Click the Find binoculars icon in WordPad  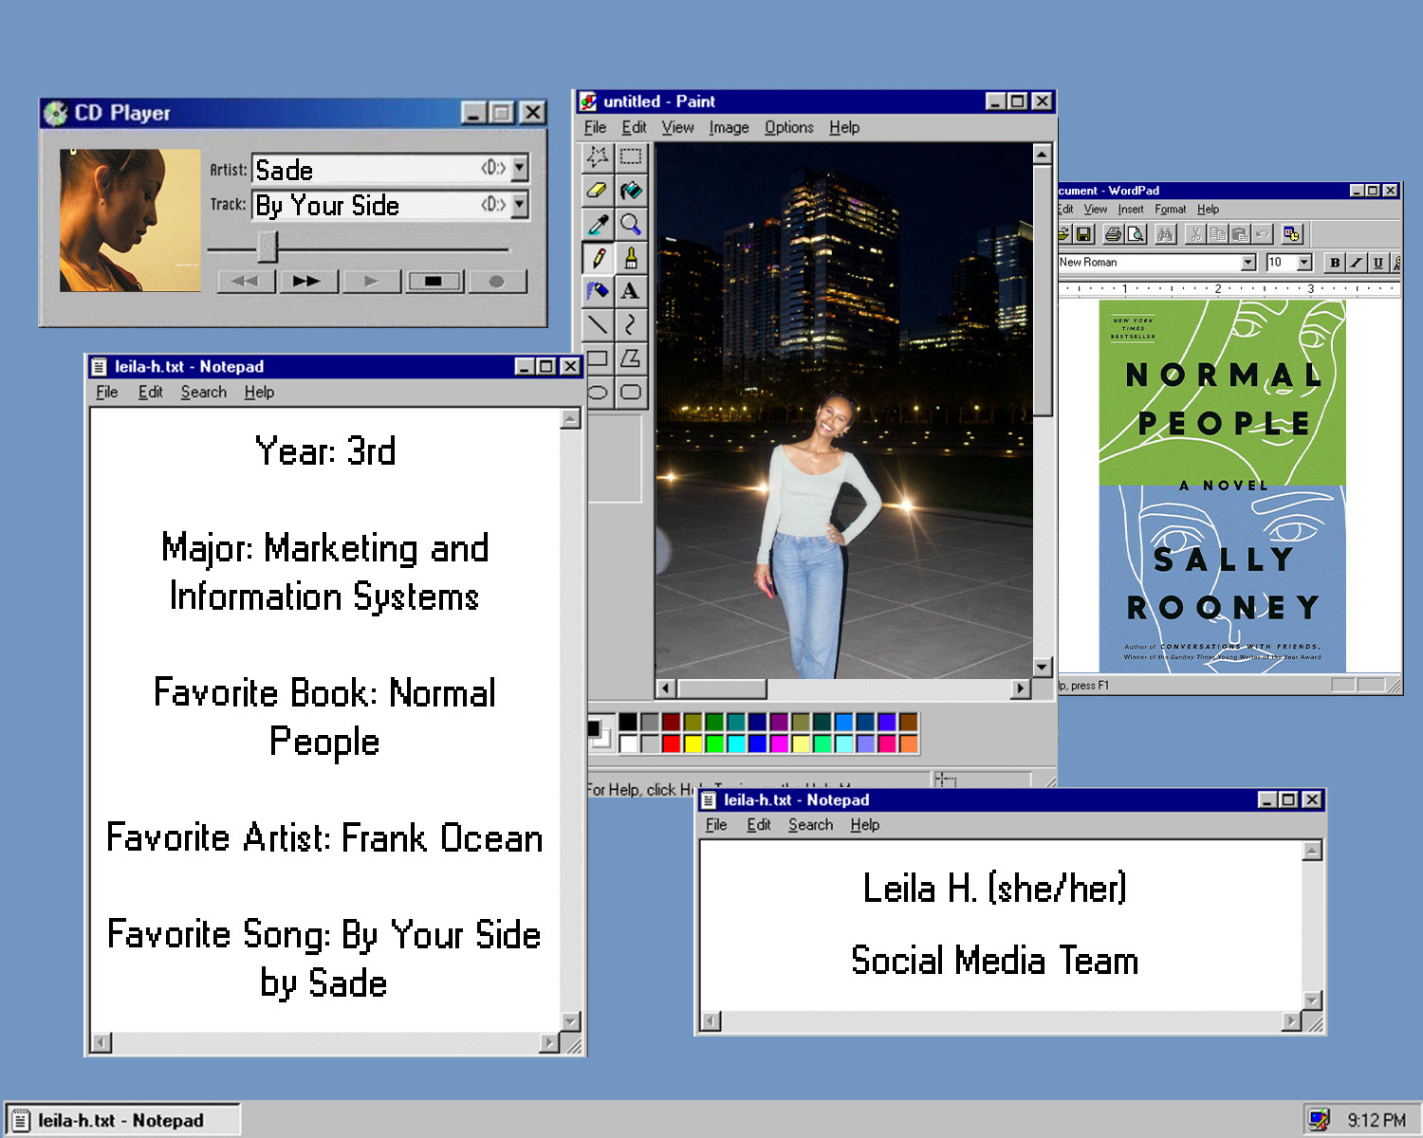1166,233
